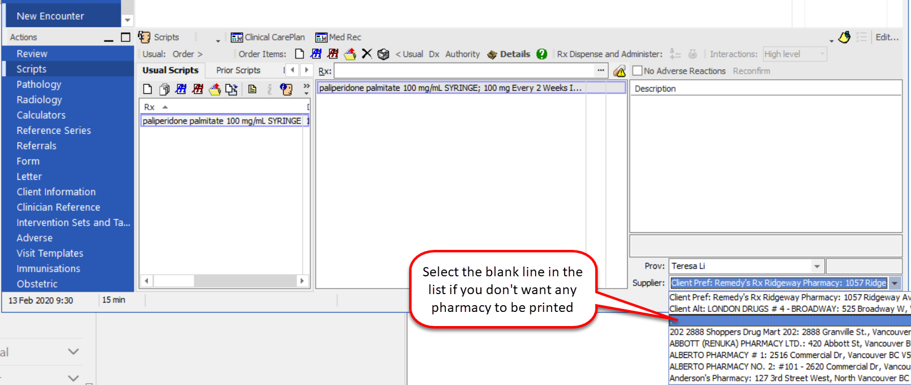Open Referrals in the Actions sidebar
Screen dimensions: 911x385
(x=36, y=146)
